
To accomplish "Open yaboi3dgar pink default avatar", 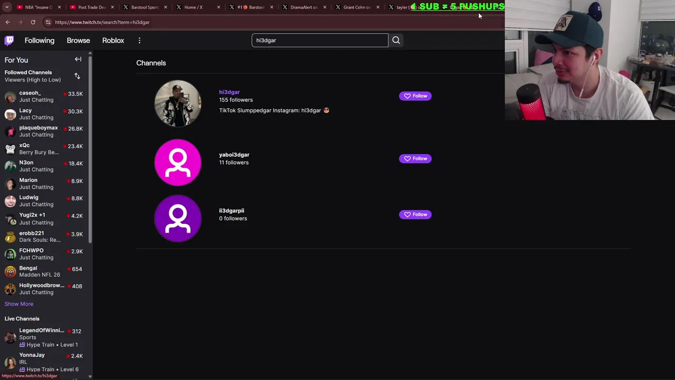I will (x=178, y=163).
